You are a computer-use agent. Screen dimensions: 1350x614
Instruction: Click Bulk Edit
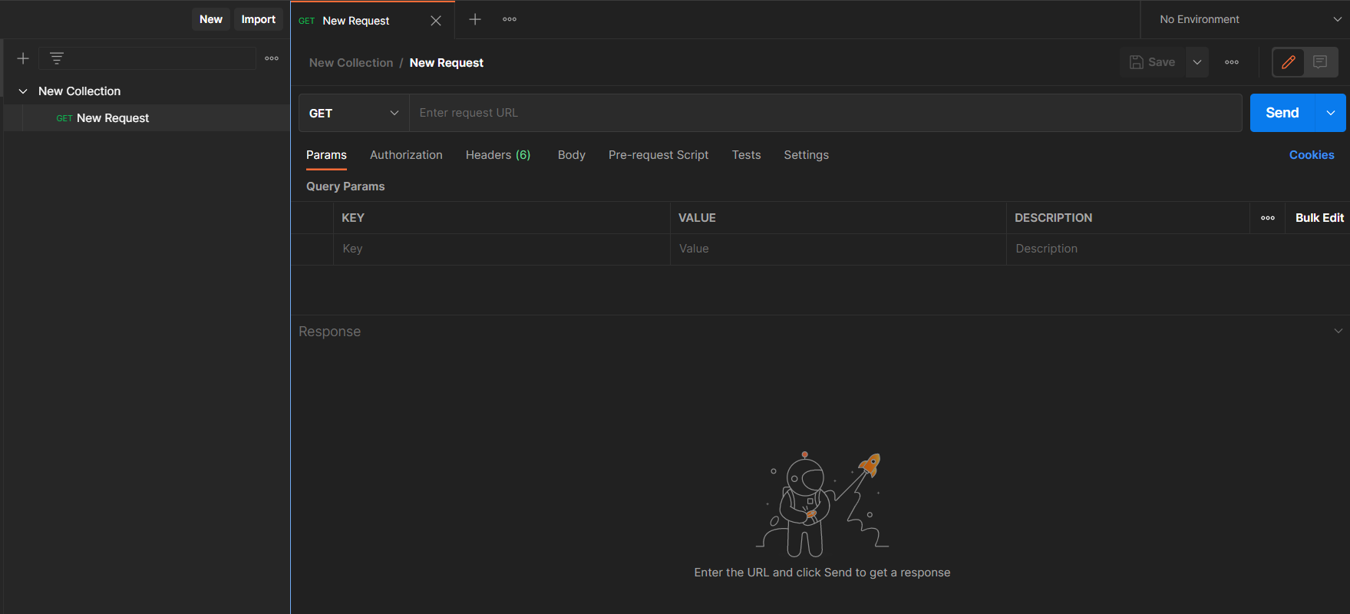[x=1319, y=218]
